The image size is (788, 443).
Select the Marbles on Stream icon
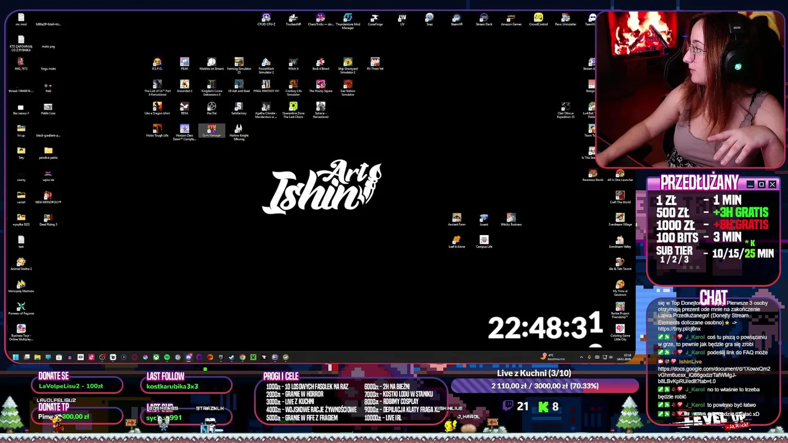coord(211,64)
